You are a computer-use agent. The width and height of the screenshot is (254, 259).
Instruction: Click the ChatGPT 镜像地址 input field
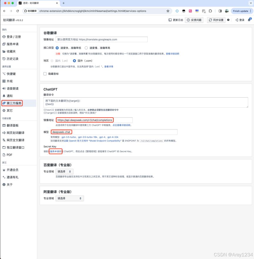tap(94, 120)
